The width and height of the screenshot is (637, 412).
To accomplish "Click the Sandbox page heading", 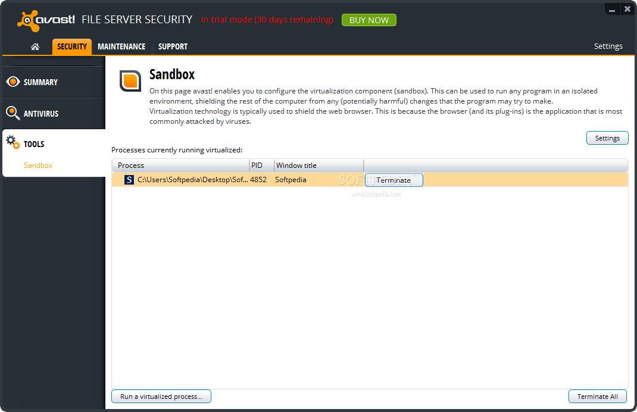I will [x=172, y=74].
